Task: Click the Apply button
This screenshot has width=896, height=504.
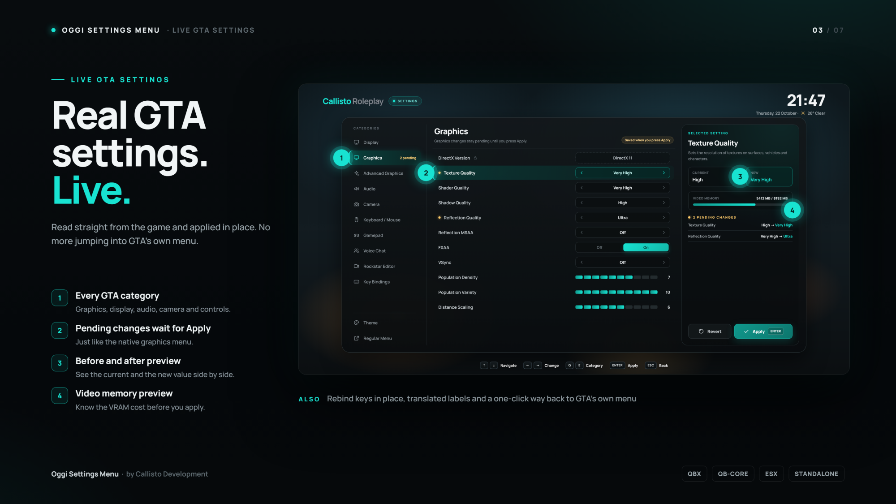Action: pyautogui.click(x=763, y=332)
